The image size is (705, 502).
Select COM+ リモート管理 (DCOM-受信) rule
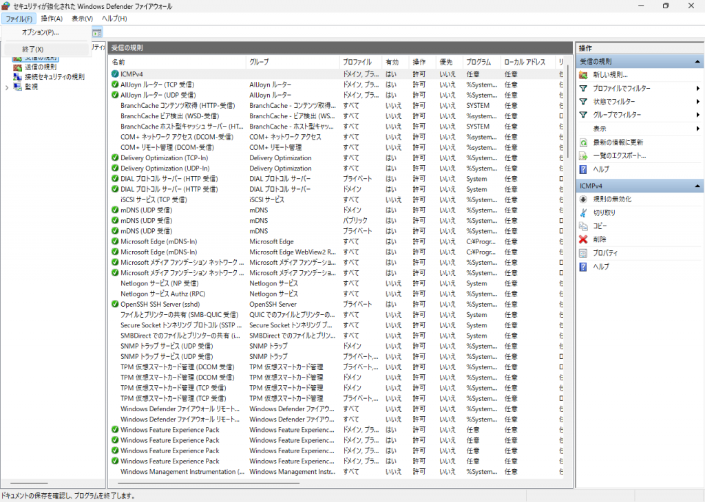[167, 147]
